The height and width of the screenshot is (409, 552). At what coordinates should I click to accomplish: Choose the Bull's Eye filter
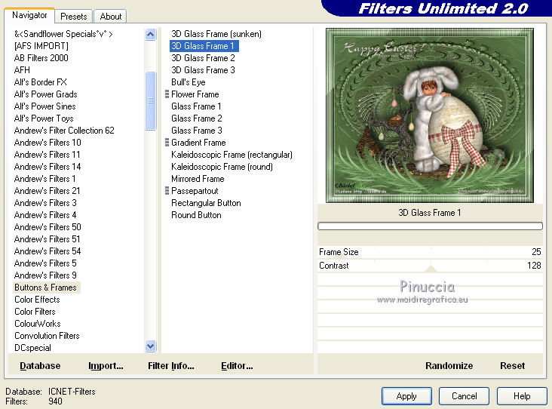point(189,82)
